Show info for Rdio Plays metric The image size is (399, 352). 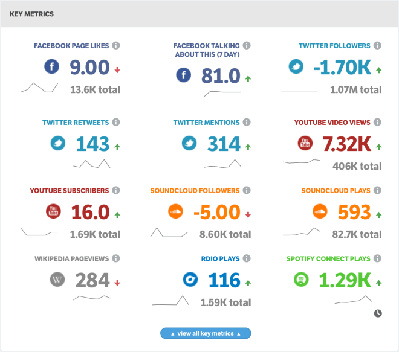click(x=247, y=258)
